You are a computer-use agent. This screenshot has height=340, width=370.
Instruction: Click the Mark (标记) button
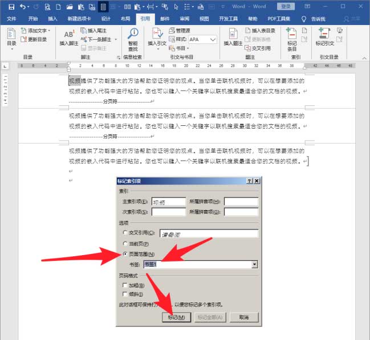(x=176, y=317)
